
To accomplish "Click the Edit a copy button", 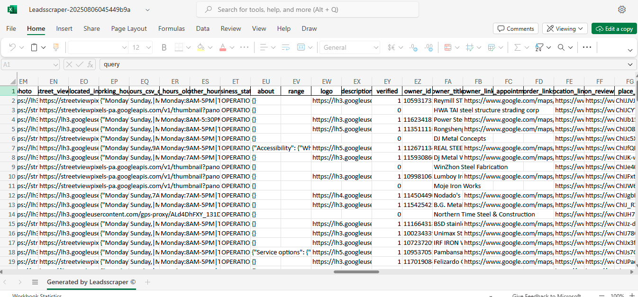I will (x=614, y=29).
